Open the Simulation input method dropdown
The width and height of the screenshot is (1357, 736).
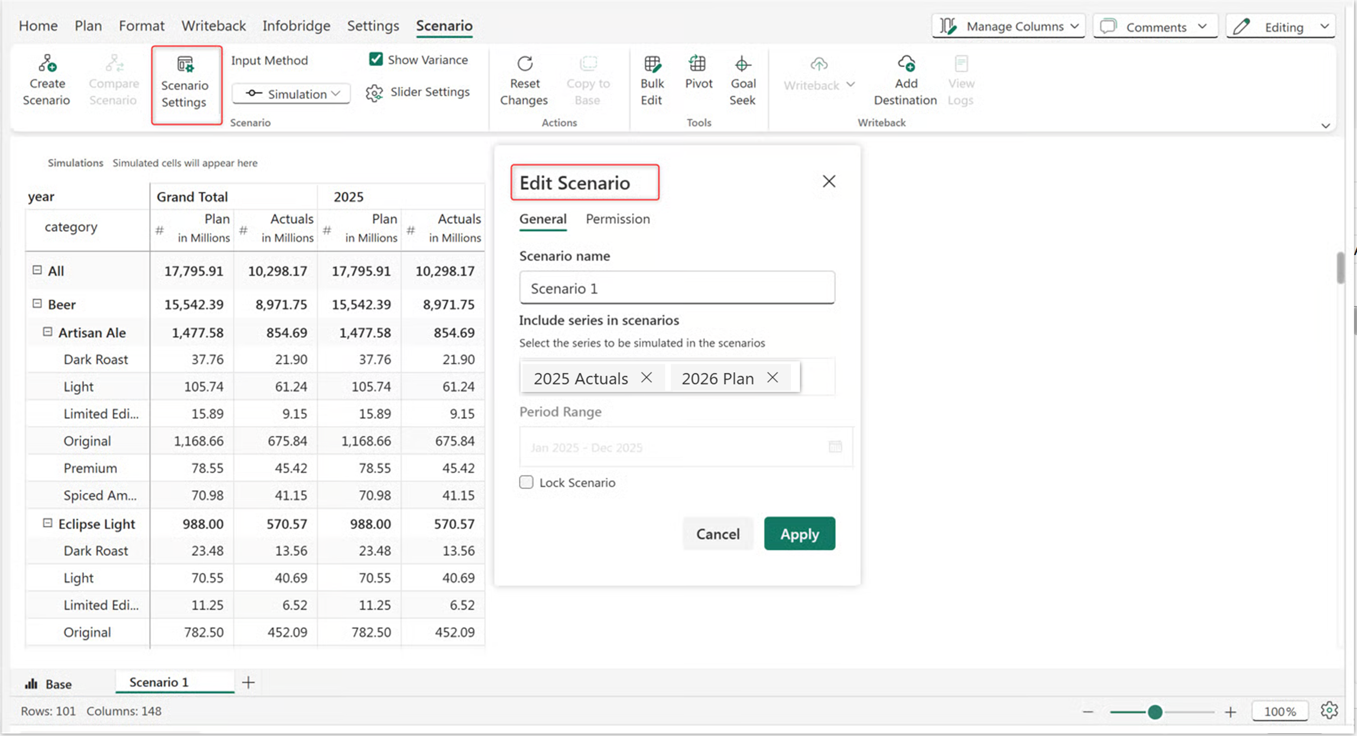[x=292, y=94]
